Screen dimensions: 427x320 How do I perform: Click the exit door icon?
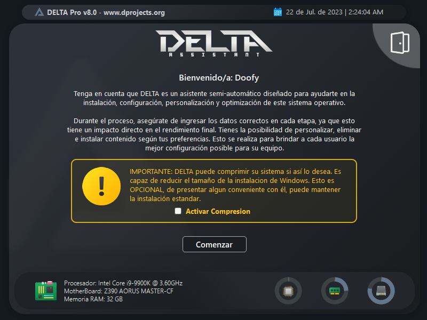(x=400, y=43)
